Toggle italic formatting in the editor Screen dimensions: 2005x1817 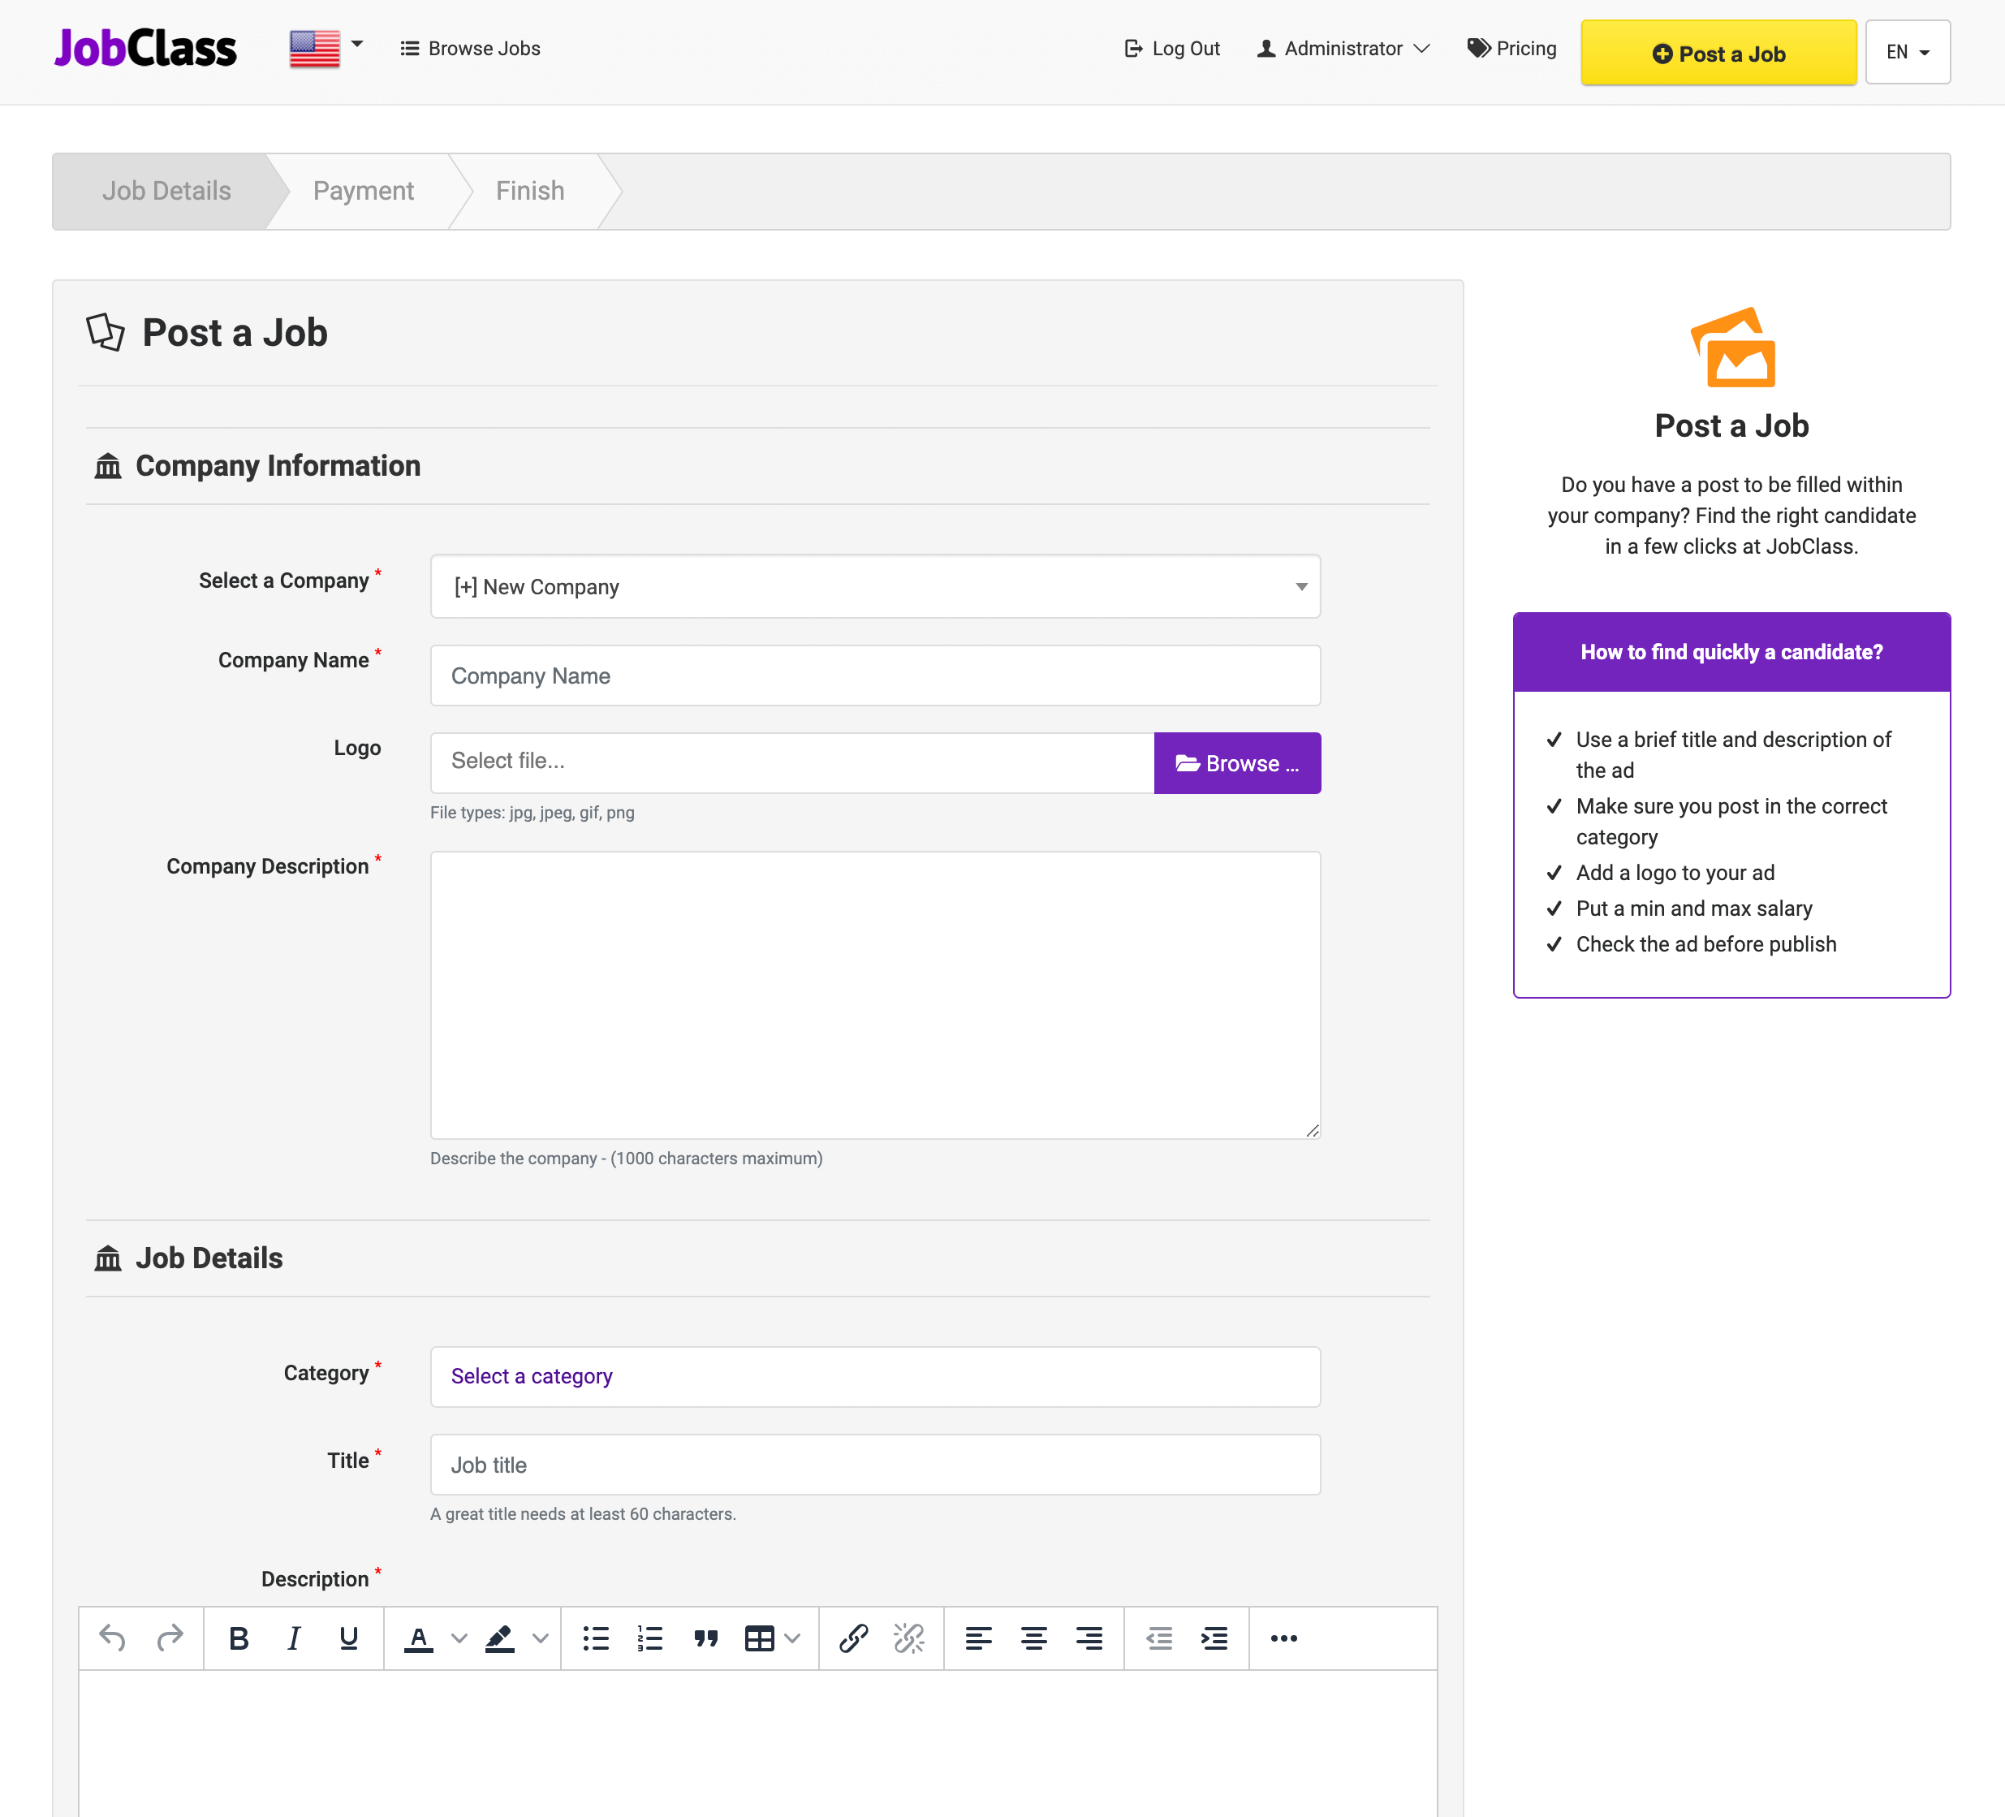pos(293,1638)
